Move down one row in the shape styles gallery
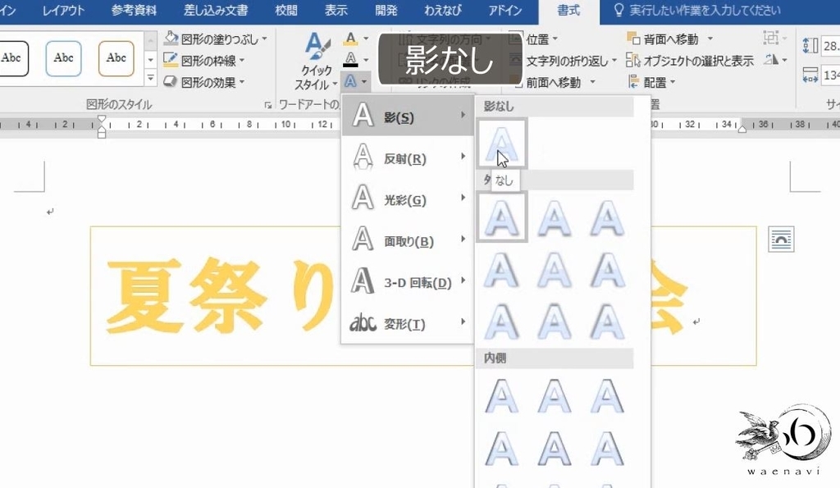 pyautogui.click(x=151, y=59)
